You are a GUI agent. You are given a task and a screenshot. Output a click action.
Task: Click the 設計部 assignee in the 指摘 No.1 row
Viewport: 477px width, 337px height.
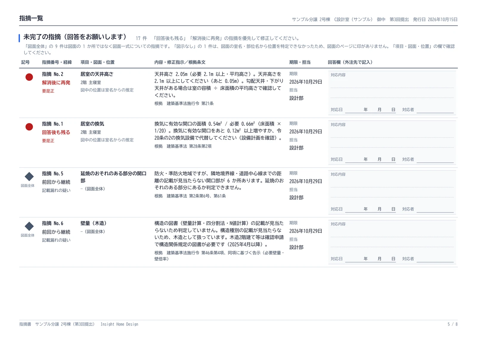296,148
